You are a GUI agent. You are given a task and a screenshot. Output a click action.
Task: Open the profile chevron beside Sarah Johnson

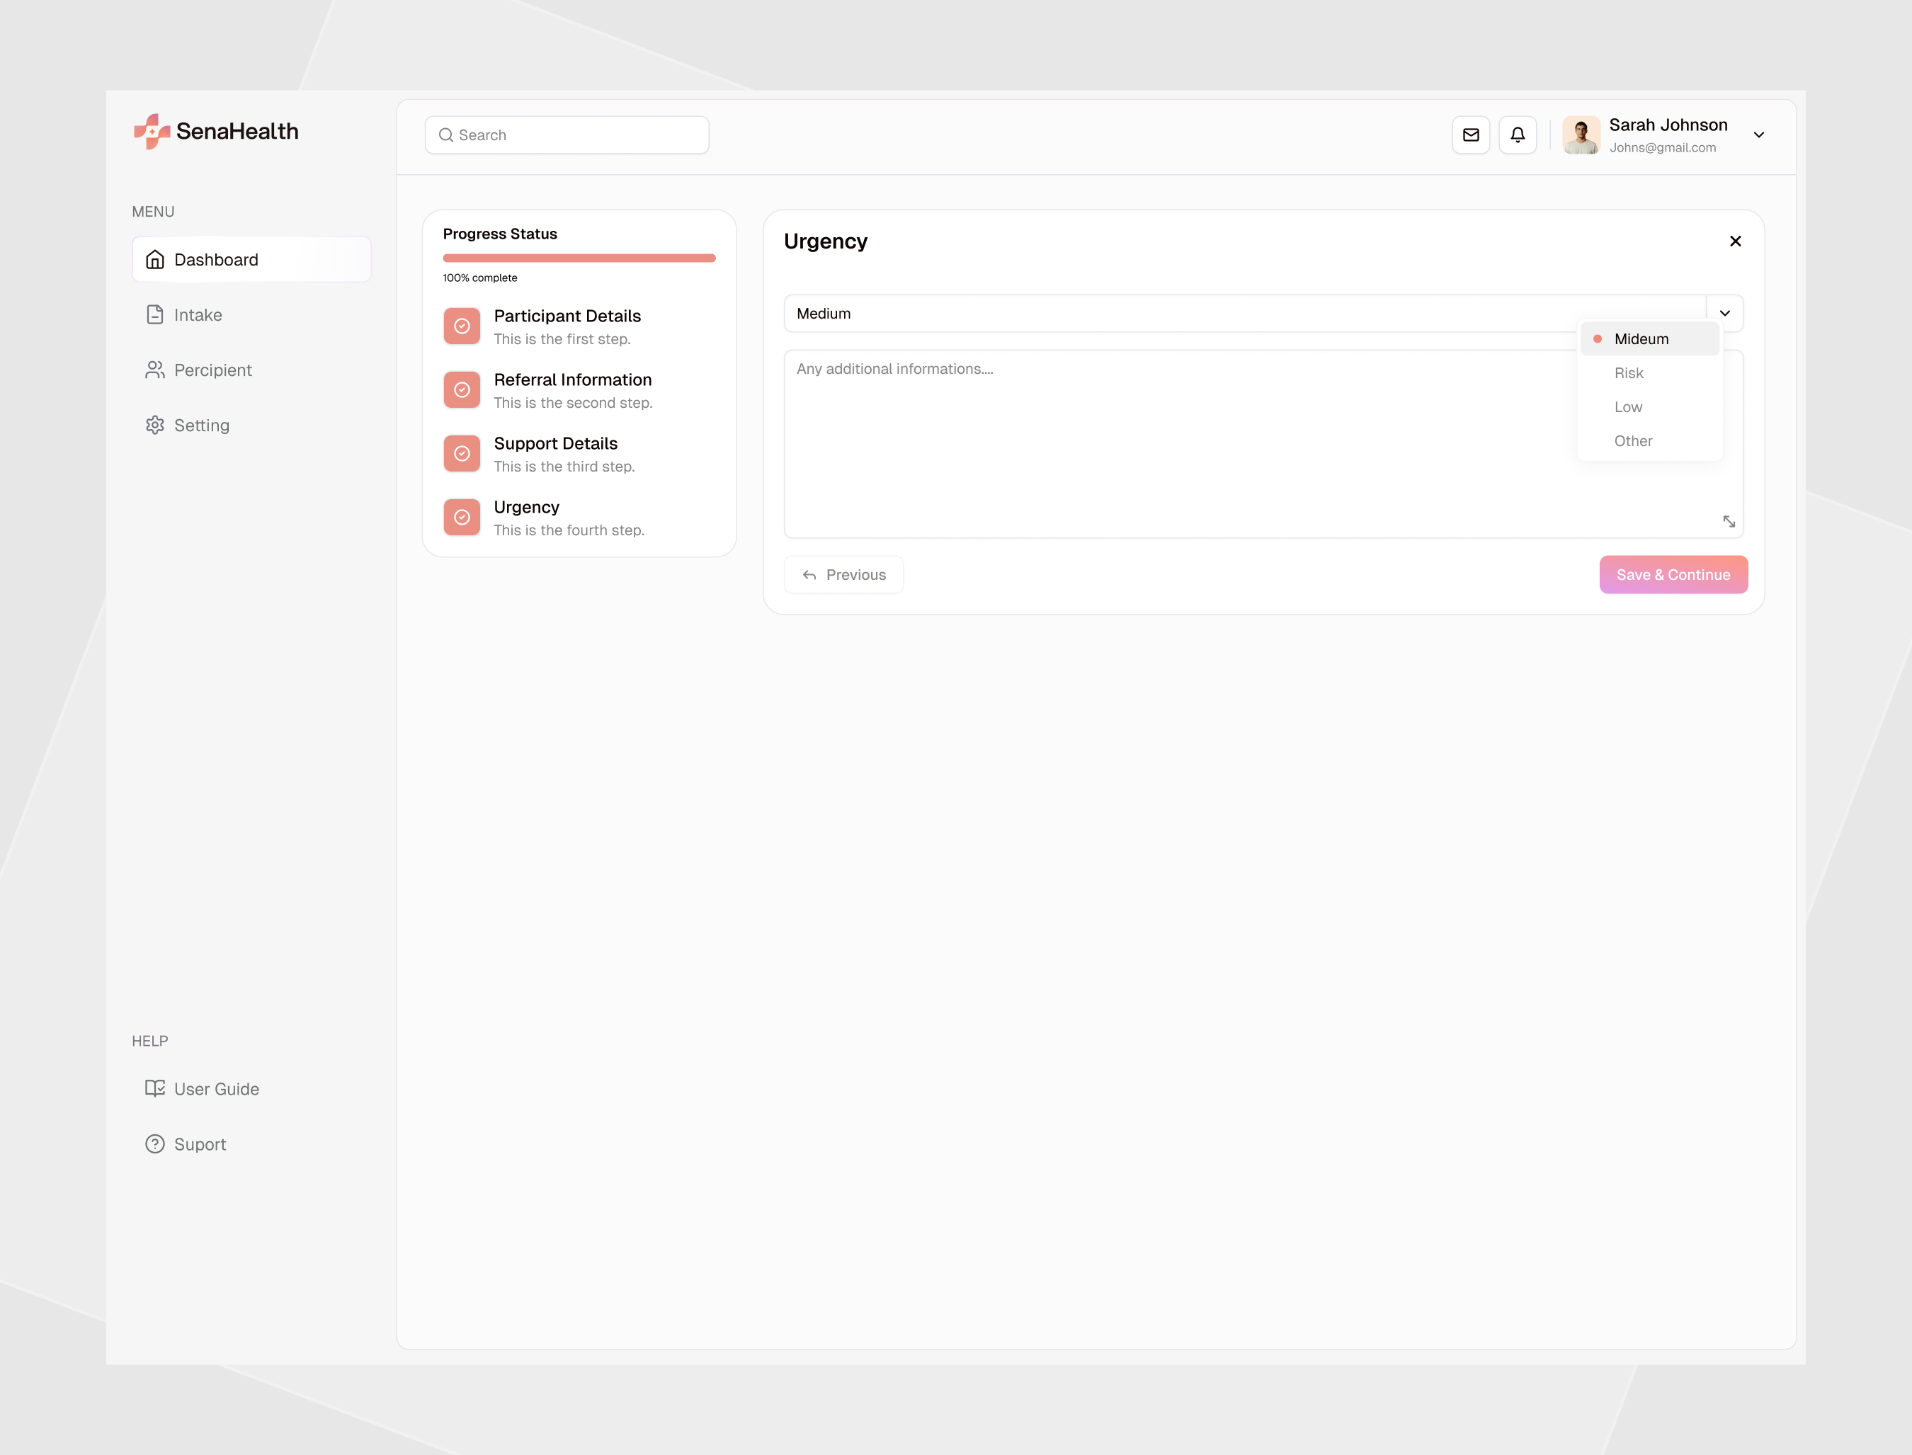click(x=1758, y=135)
